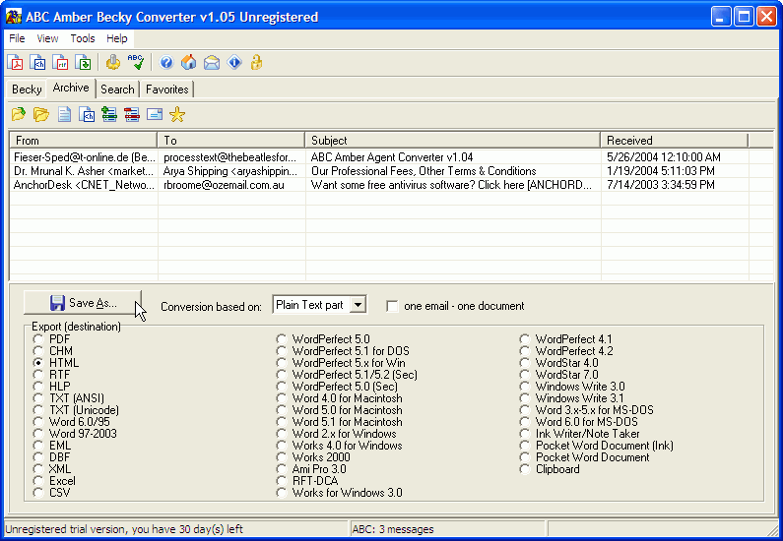Open the View menu
Viewport: 783px width, 541px height.
coord(47,38)
